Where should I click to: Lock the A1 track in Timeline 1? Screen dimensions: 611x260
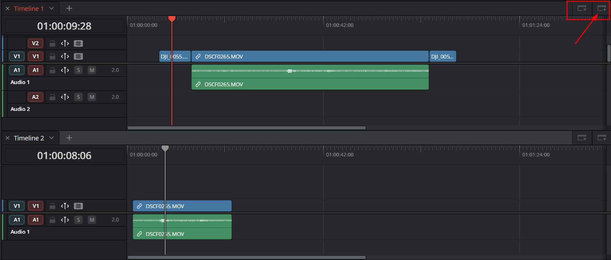pyautogui.click(x=52, y=70)
